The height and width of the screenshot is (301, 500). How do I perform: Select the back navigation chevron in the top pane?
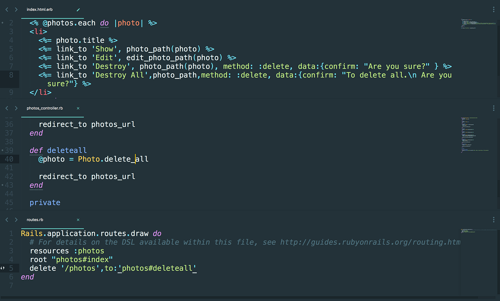click(x=6, y=10)
